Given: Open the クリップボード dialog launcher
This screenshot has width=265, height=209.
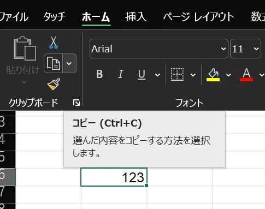Looking at the screenshot, I should coord(76,103).
